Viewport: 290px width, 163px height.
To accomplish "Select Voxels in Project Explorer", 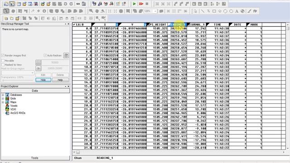I will click(14, 105).
